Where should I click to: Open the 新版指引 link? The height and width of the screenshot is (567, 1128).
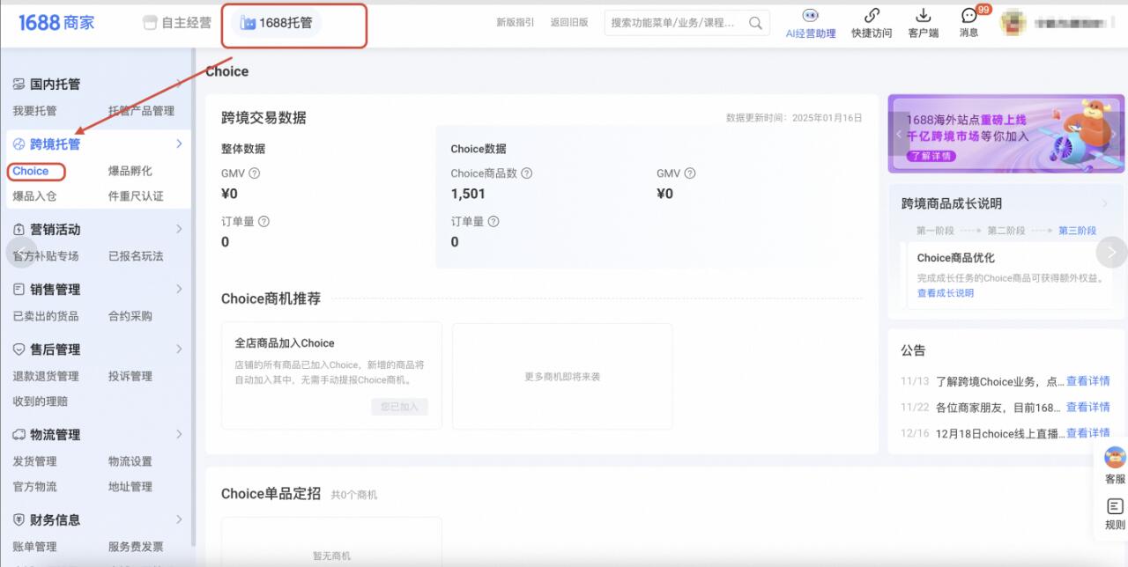point(516,23)
